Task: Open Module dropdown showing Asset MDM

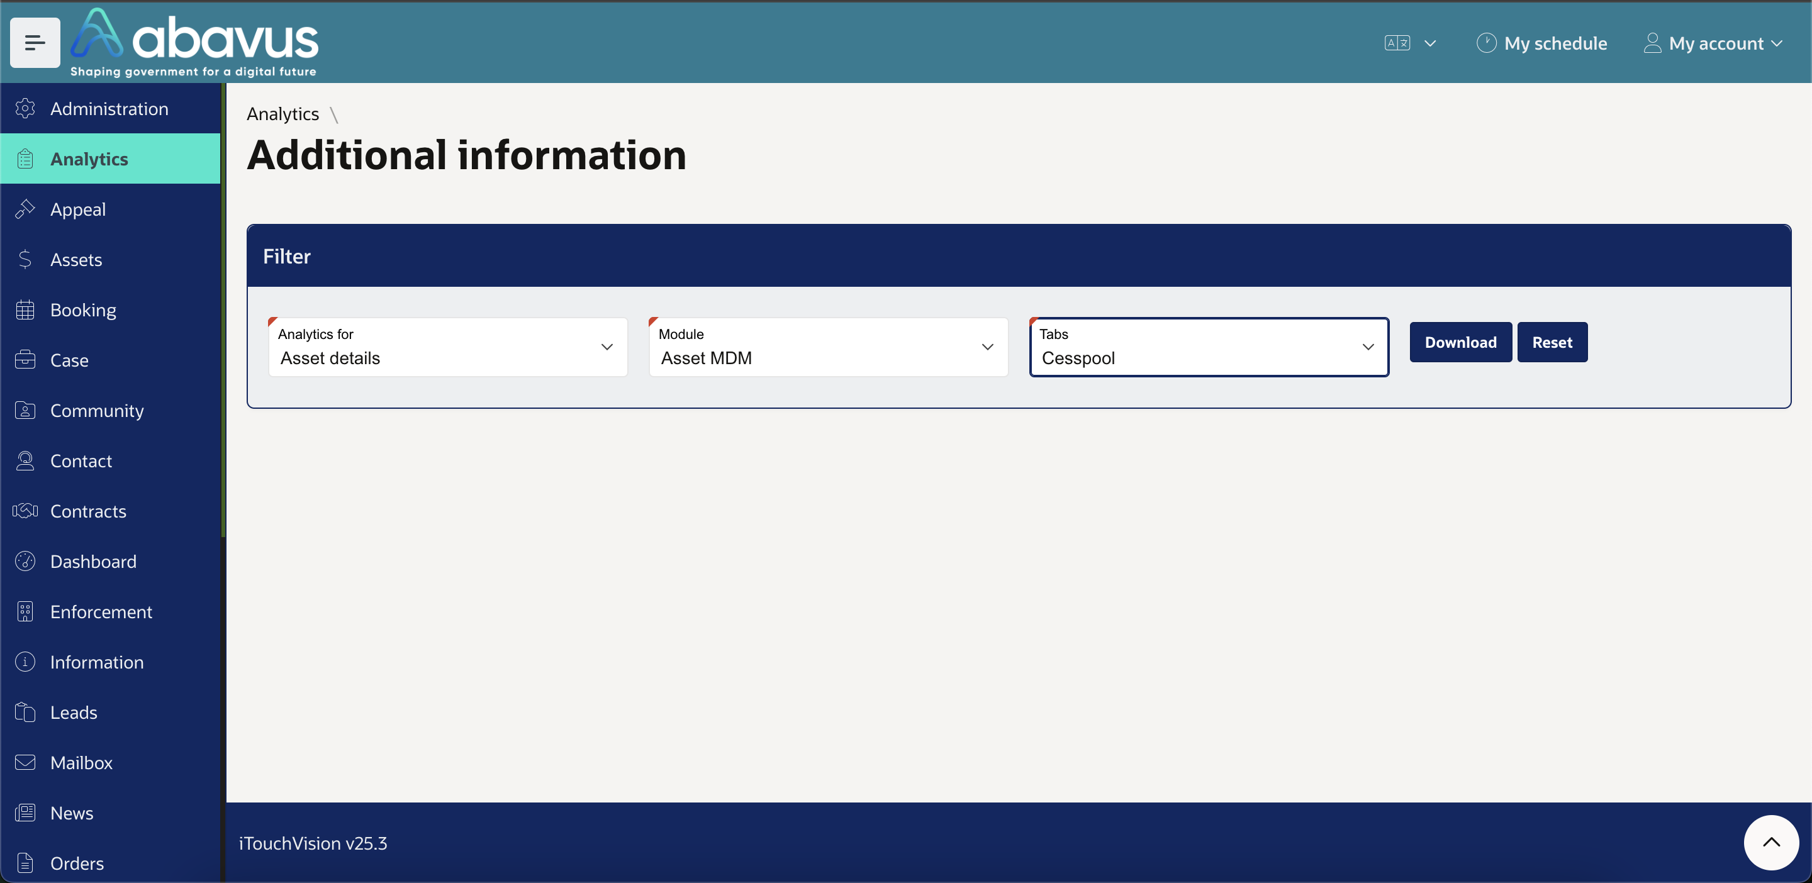Action: (x=829, y=347)
